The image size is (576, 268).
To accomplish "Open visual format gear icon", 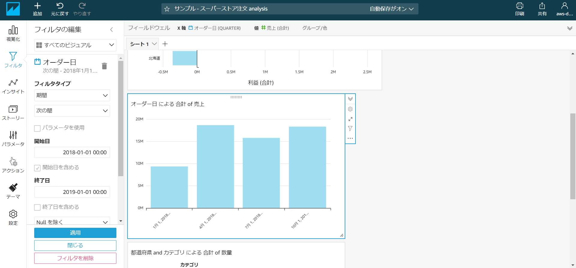I will tap(350, 109).
